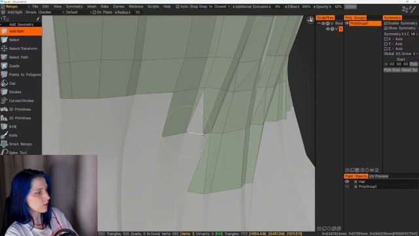
Task: Click the last icon in SculptTree bottom toolbar
Action: click(x=339, y=229)
